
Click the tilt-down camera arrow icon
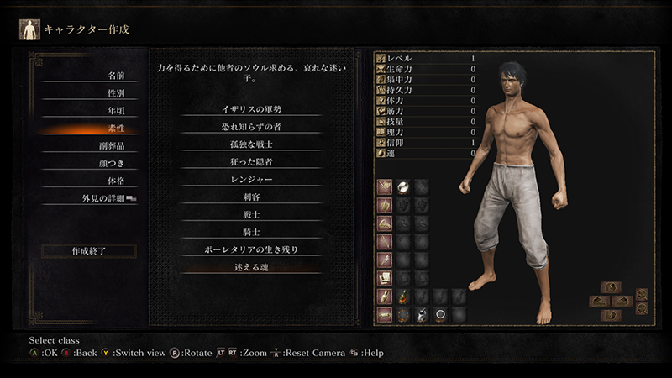(x=611, y=316)
